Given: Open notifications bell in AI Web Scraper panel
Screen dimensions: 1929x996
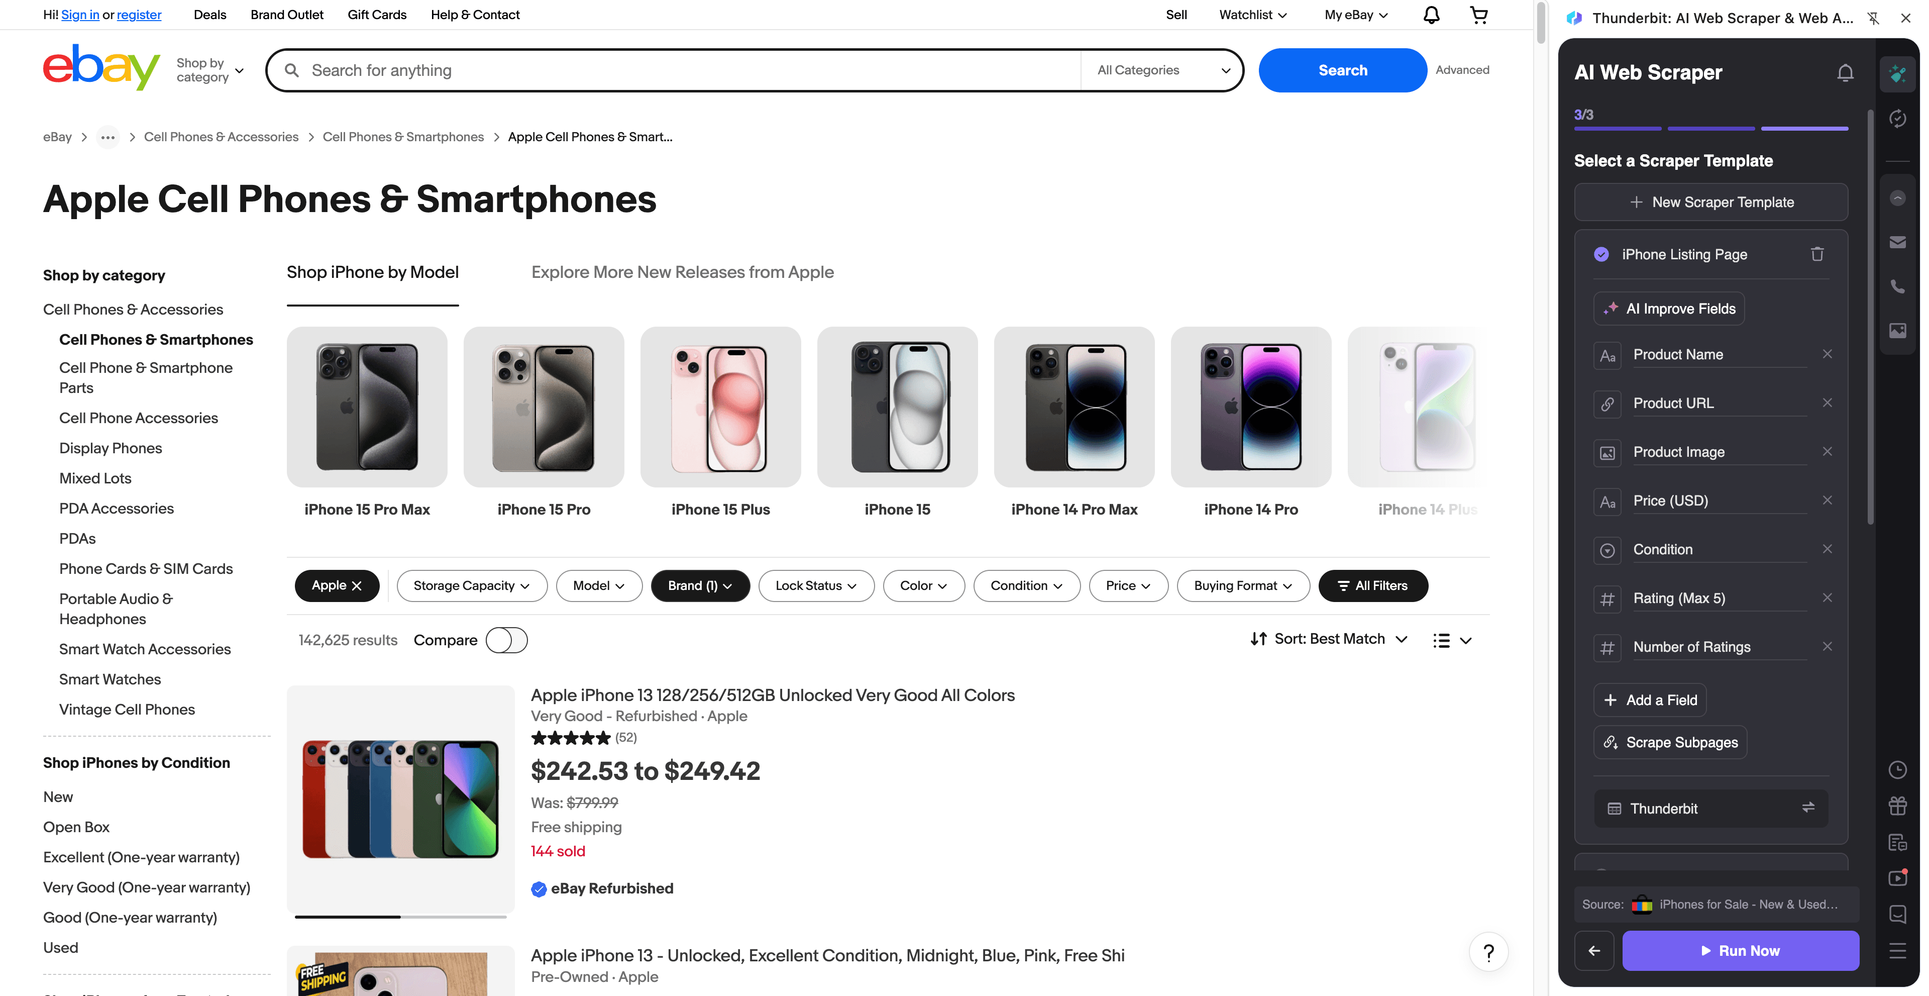Looking at the screenshot, I should coord(1845,73).
